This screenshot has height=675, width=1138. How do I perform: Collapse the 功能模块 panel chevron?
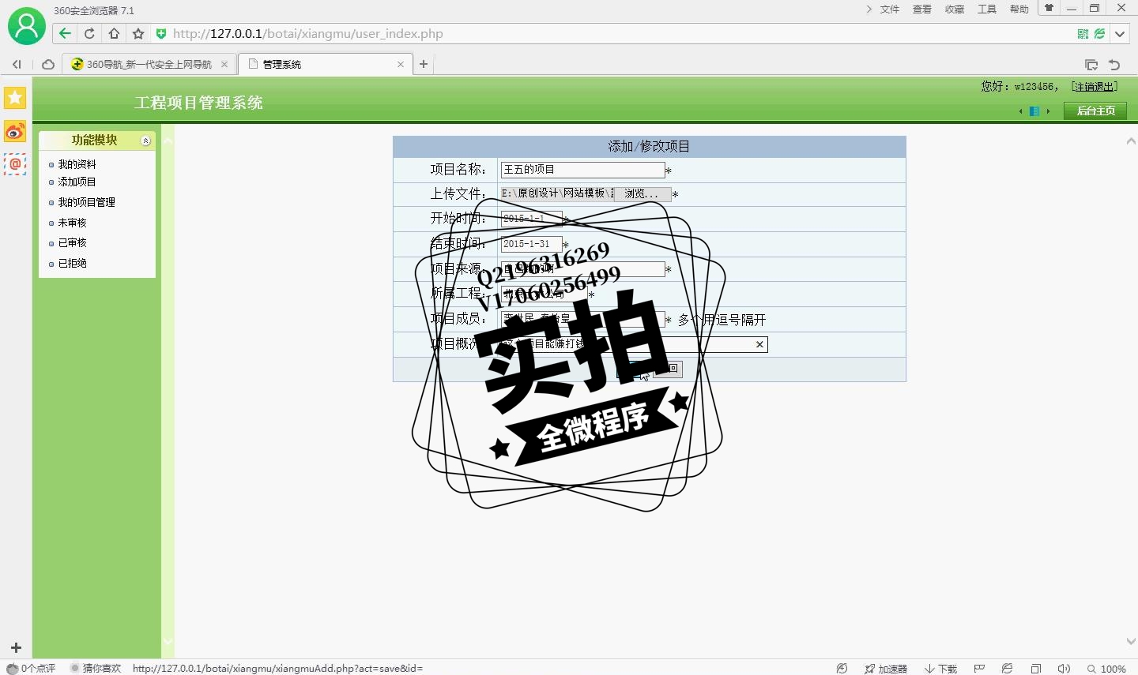(145, 141)
